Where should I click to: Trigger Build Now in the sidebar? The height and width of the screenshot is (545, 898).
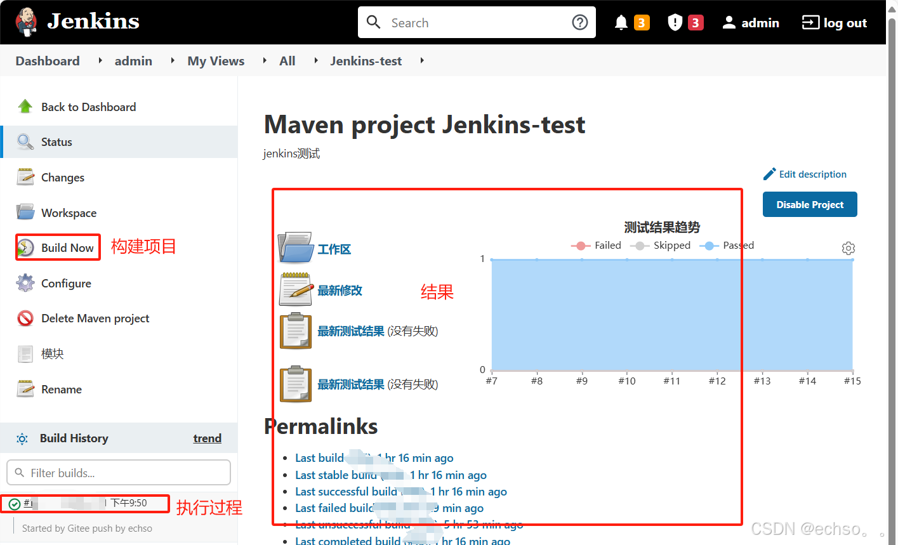[x=67, y=247]
